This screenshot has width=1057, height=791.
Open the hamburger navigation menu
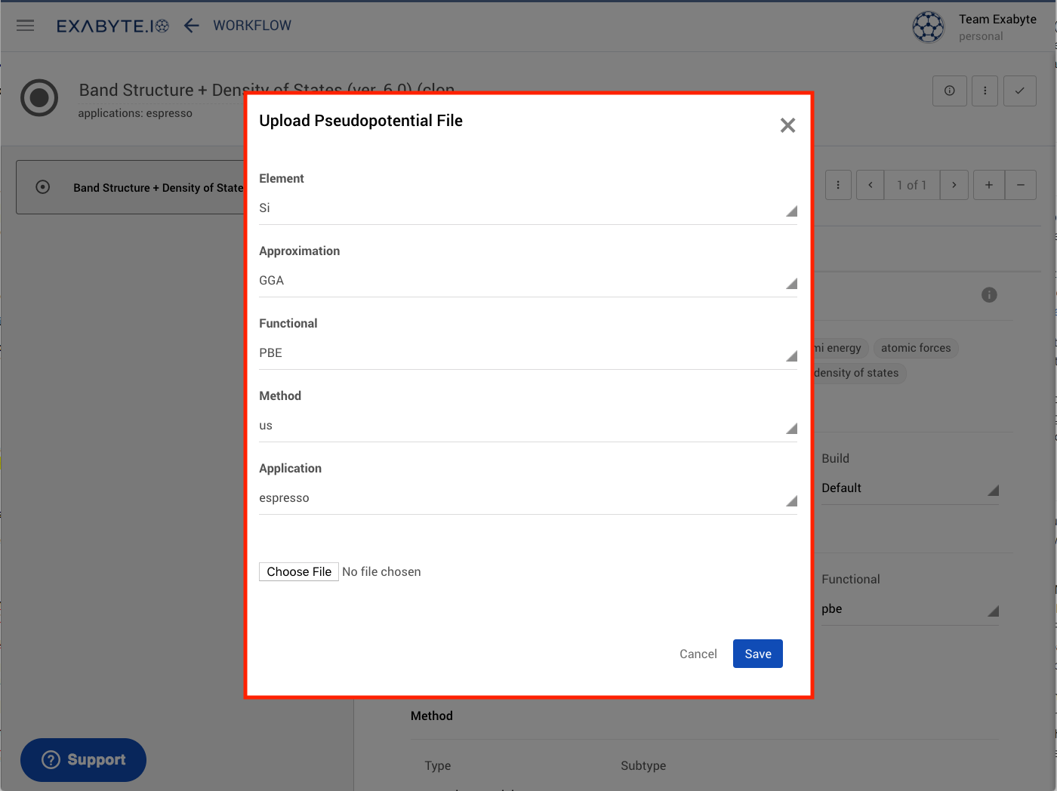coord(26,26)
